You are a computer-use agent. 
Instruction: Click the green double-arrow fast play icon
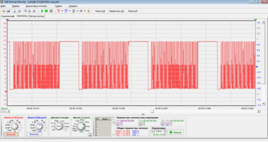click(46, 11)
